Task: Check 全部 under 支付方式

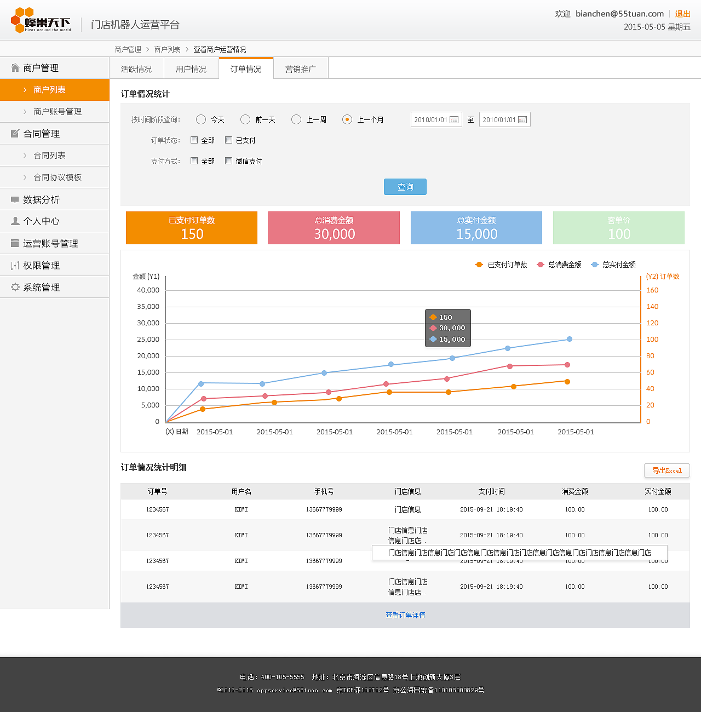Action: [194, 161]
